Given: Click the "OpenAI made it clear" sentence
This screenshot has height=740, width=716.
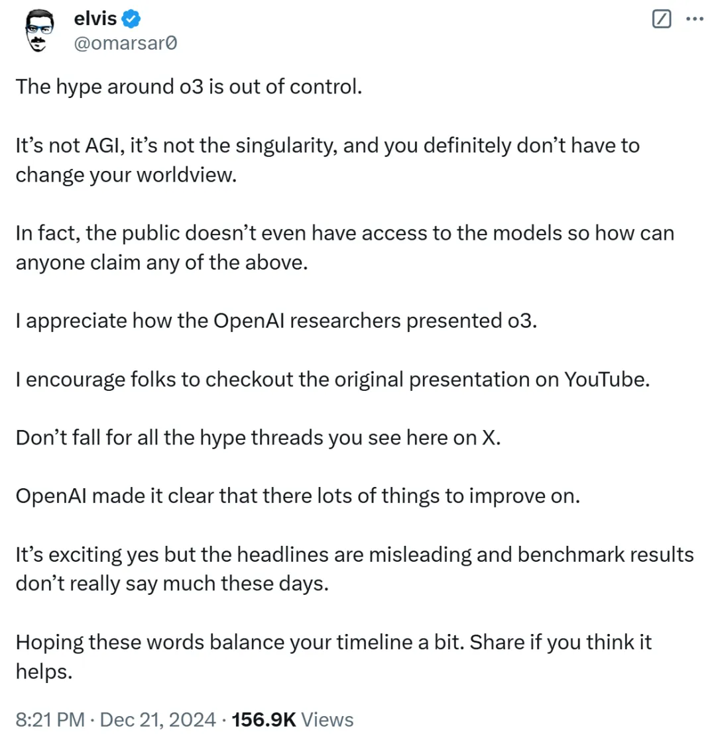Looking at the screenshot, I should pyautogui.click(x=298, y=496).
